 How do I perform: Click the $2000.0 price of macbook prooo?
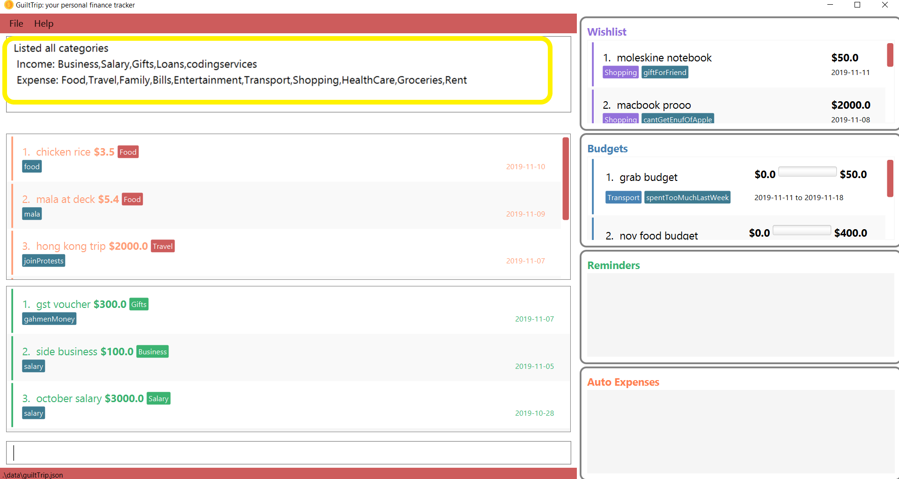[x=851, y=105]
